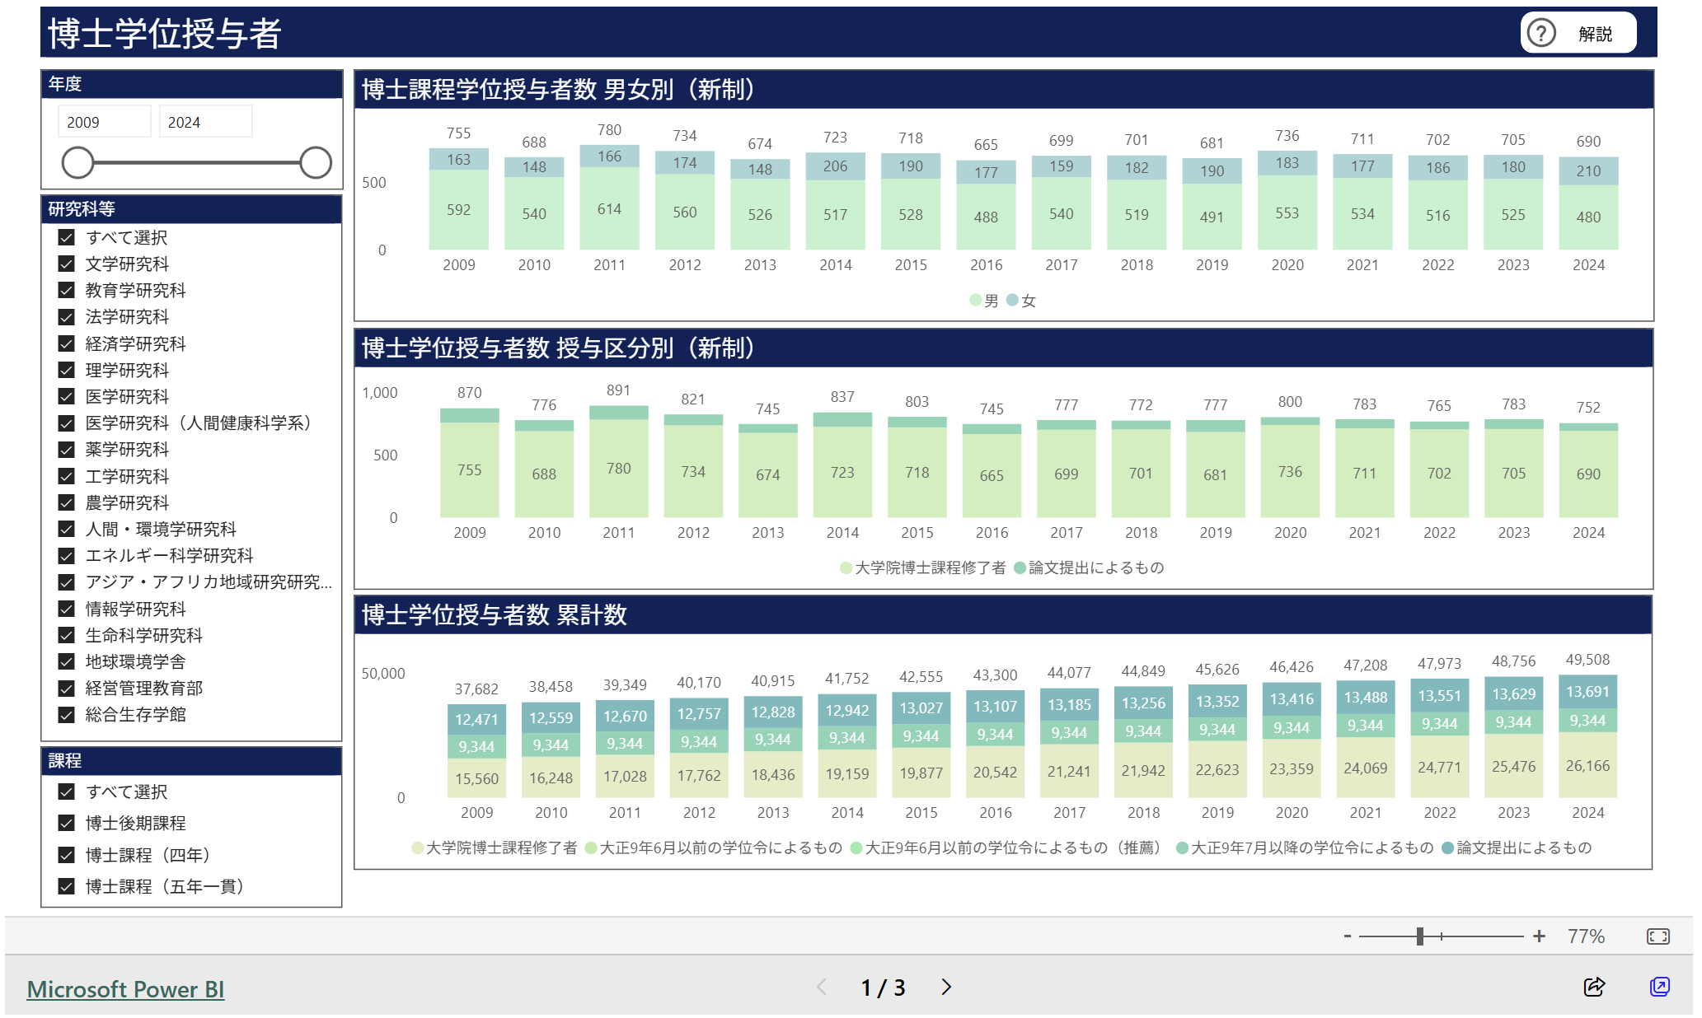The width and height of the screenshot is (1702, 1018).
Task: Click the end year 2024 input
Action: click(x=204, y=122)
